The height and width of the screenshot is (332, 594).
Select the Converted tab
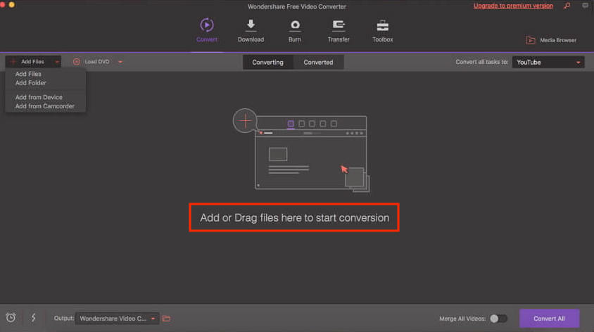[x=318, y=62]
